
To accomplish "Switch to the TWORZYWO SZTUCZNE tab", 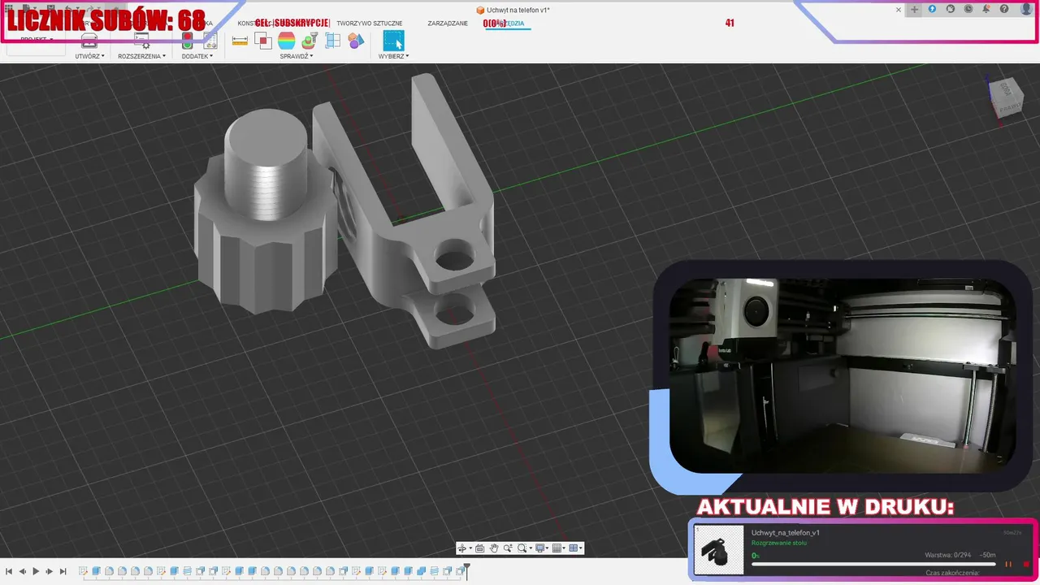I will pos(369,24).
